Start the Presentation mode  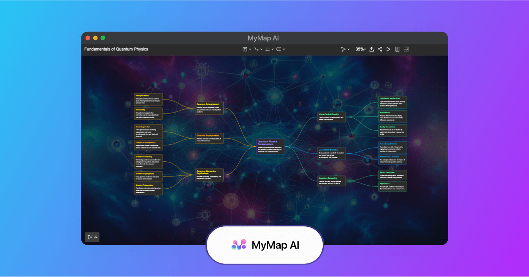tap(388, 49)
